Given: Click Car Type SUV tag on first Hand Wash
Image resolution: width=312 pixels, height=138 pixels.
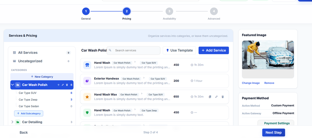Looking at the screenshot, I should pos(149,63).
